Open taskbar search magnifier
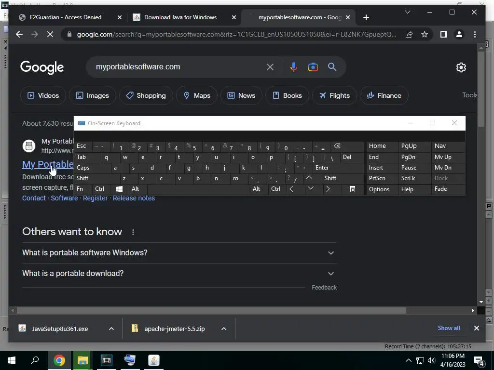Screen dimensions: 494x370 coord(35,360)
